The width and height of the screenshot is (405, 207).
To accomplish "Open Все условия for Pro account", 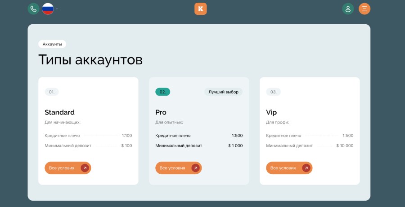I will click(x=179, y=168).
